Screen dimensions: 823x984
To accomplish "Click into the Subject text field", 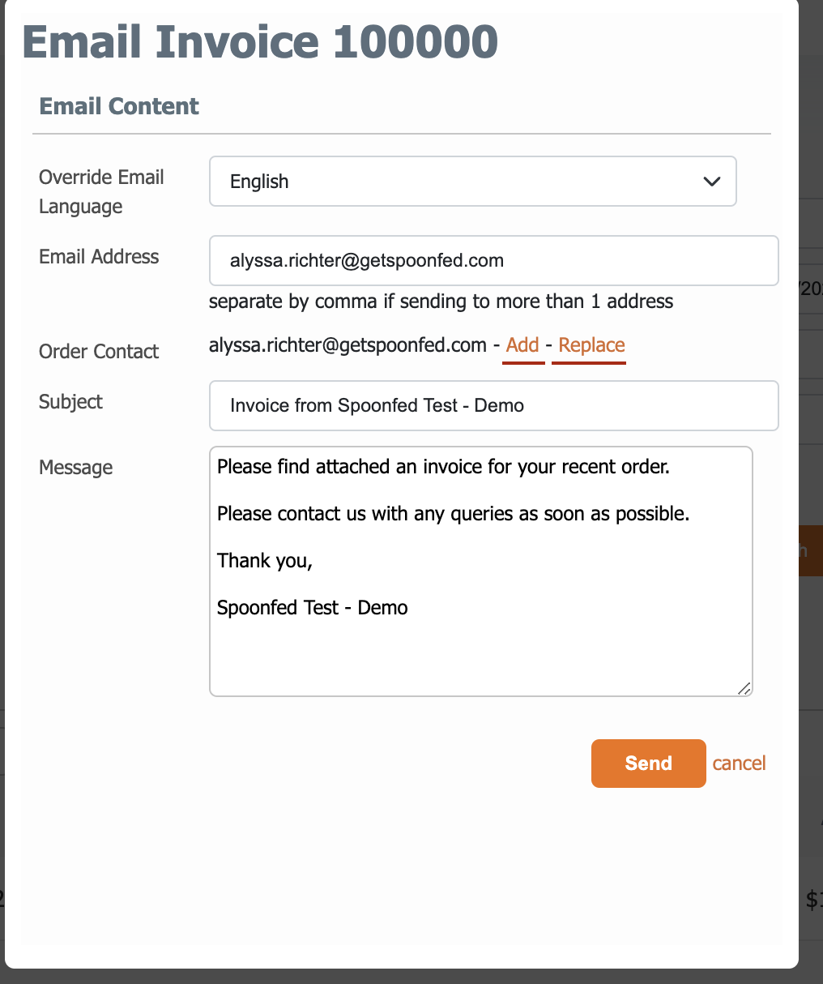I will [493, 405].
